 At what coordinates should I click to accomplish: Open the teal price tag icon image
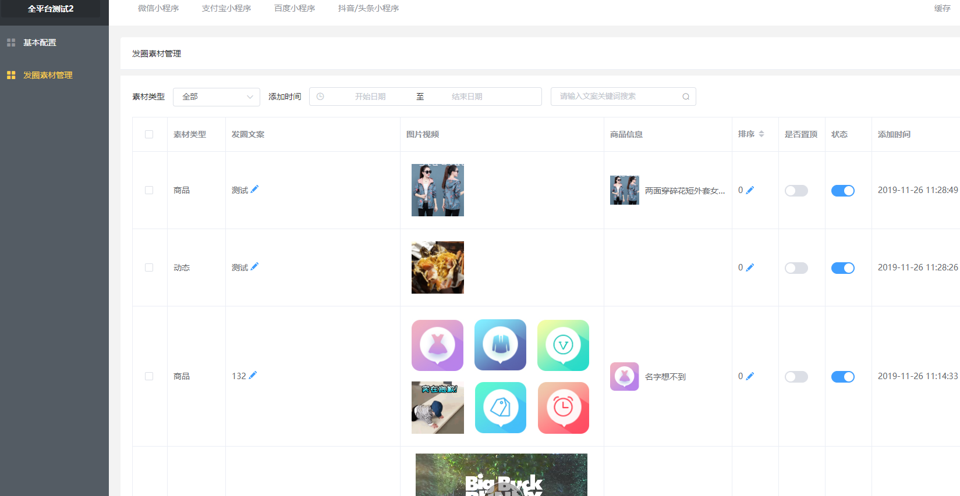(x=500, y=408)
